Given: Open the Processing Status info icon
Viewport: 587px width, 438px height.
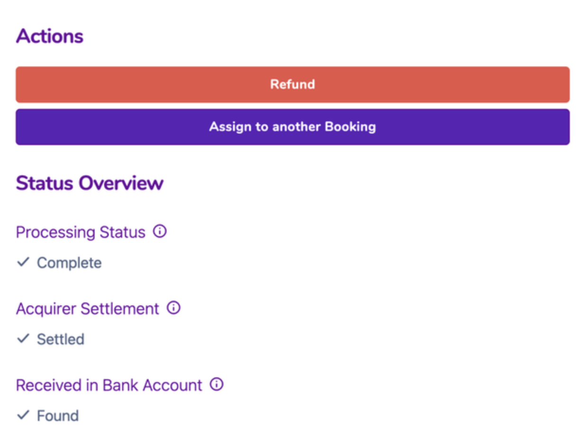Looking at the screenshot, I should click(160, 232).
